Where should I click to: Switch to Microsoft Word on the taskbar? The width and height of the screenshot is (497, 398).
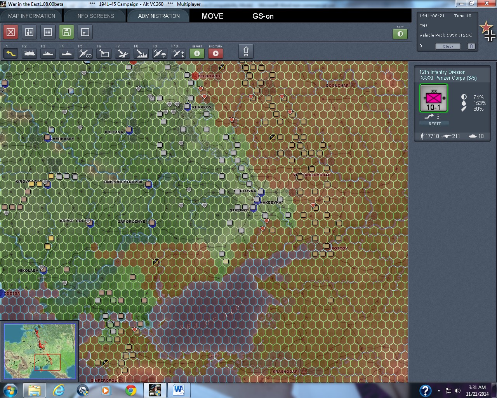(x=179, y=390)
